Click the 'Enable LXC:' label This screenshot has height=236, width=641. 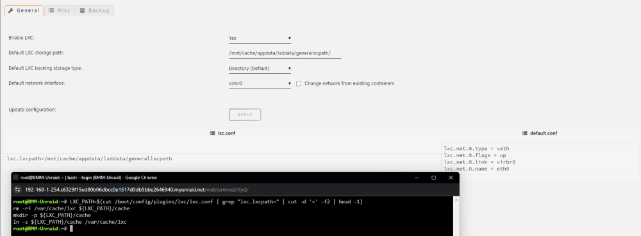21,38
